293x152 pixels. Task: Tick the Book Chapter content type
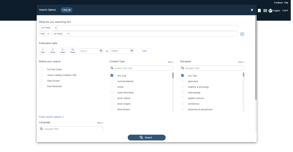tap(112, 104)
